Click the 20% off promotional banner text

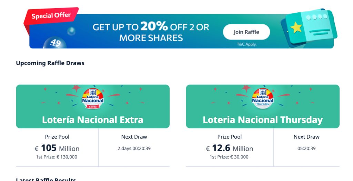[151, 32]
